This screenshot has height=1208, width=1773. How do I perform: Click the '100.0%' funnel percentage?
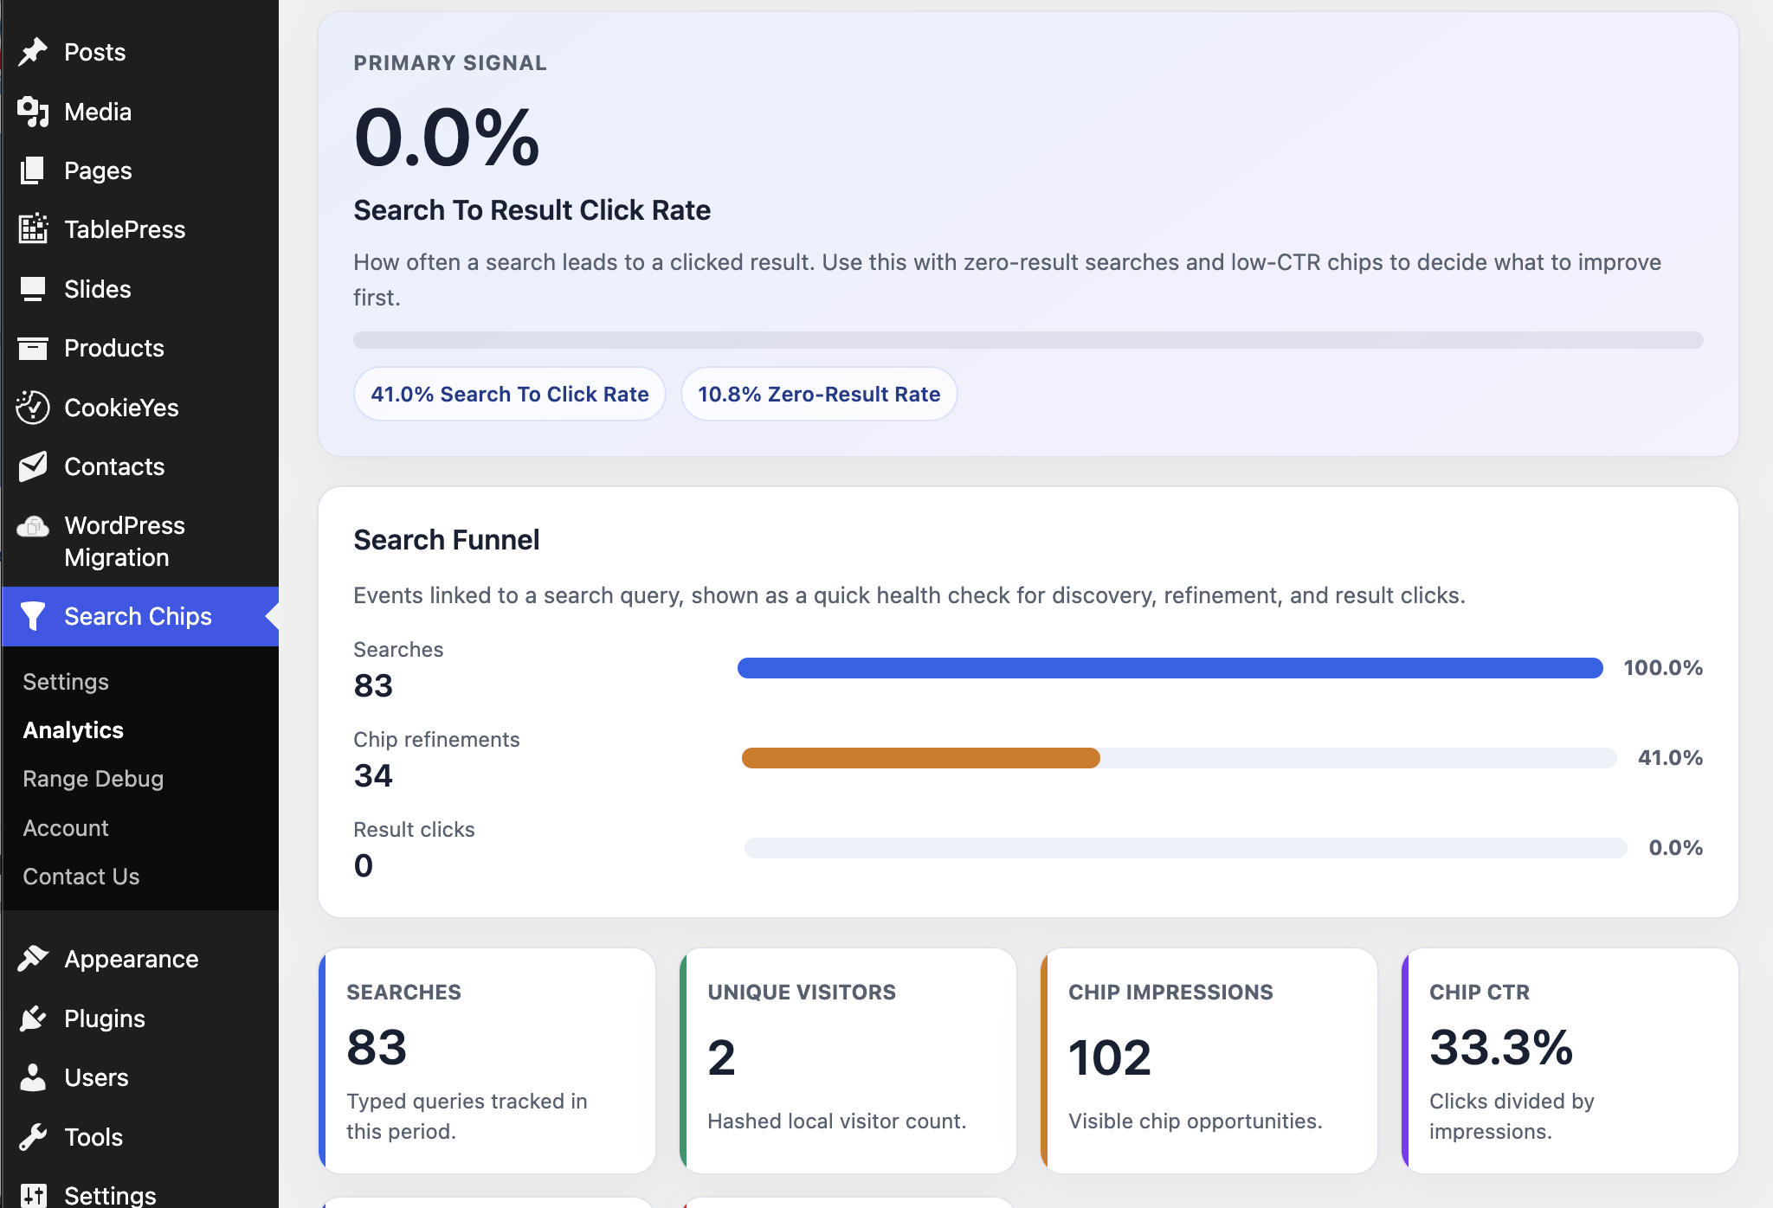click(x=1663, y=668)
